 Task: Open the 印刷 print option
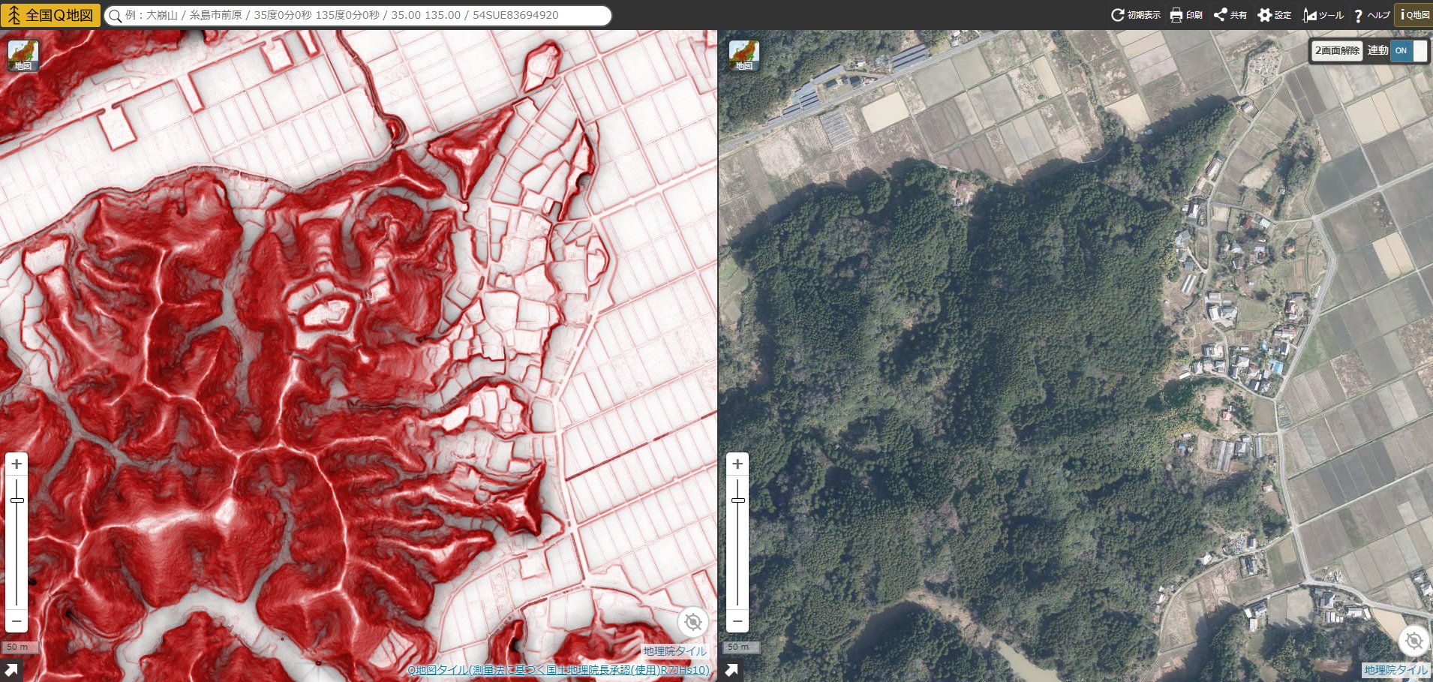pos(1186,15)
